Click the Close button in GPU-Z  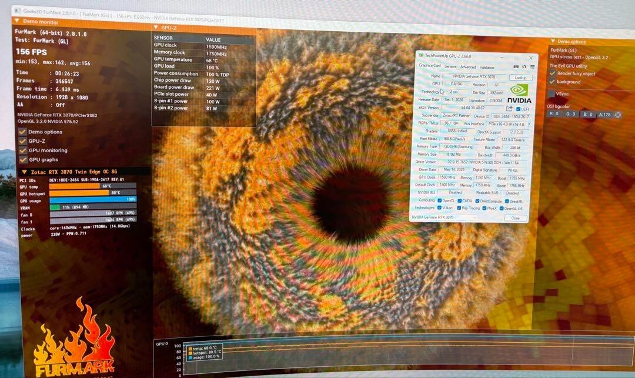515,218
